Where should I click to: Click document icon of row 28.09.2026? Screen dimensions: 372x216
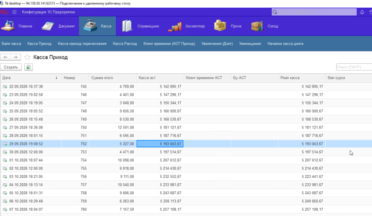point(5,136)
